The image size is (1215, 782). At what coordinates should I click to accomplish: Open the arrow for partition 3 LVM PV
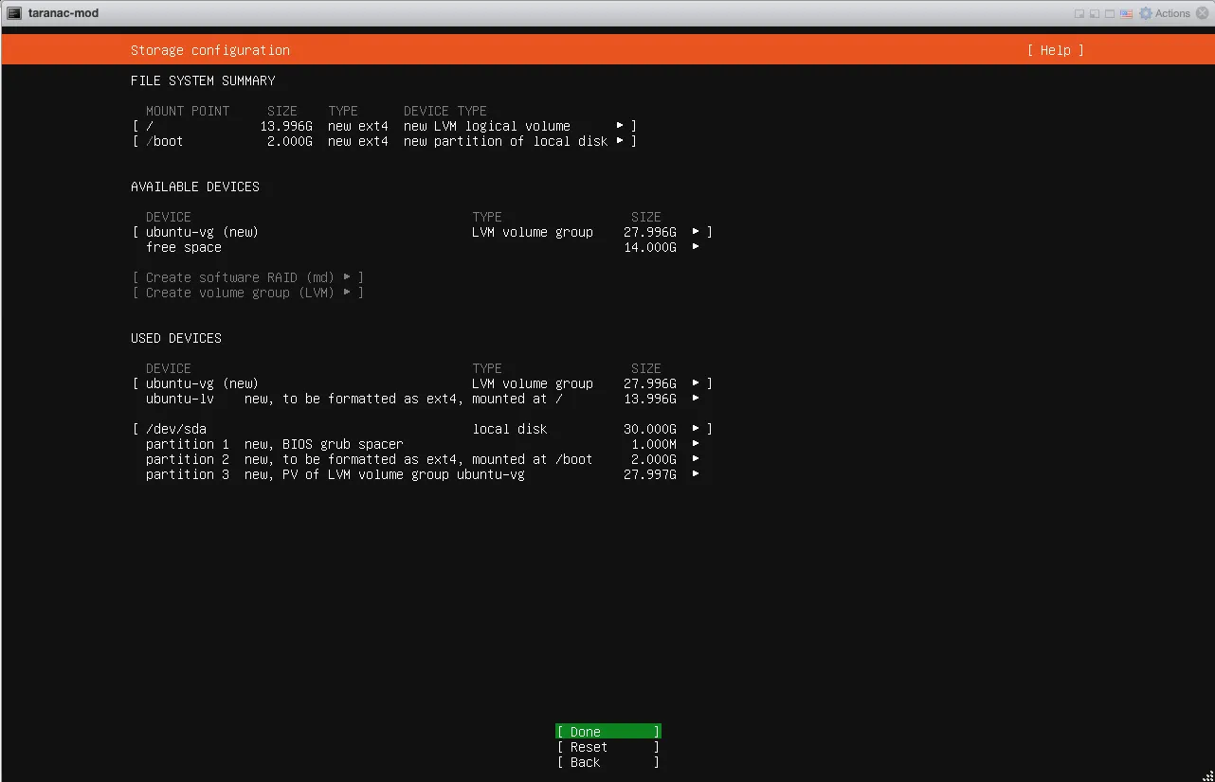point(696,474)
